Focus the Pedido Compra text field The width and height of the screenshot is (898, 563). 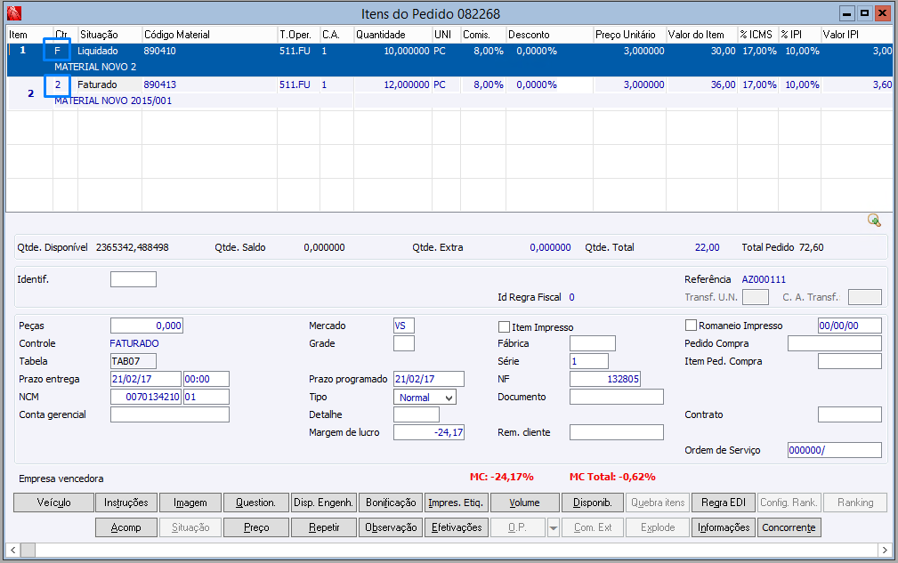[x=834, y=343]
